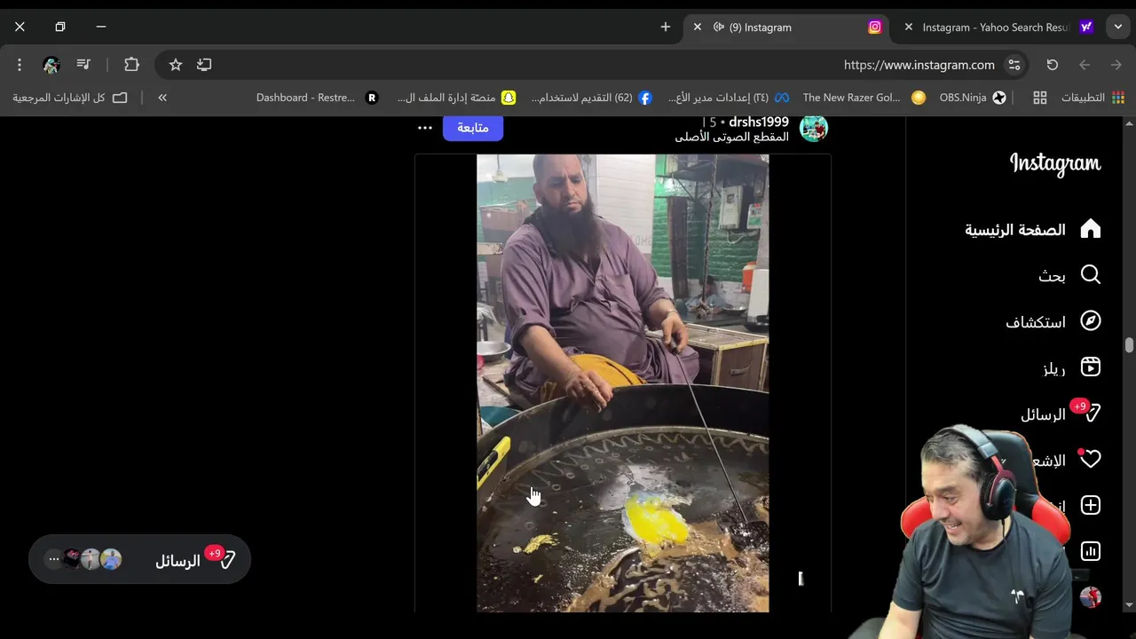Open the drshs1999 profile picture
This screenshot has height=639, width=1136.
point(814,128)
